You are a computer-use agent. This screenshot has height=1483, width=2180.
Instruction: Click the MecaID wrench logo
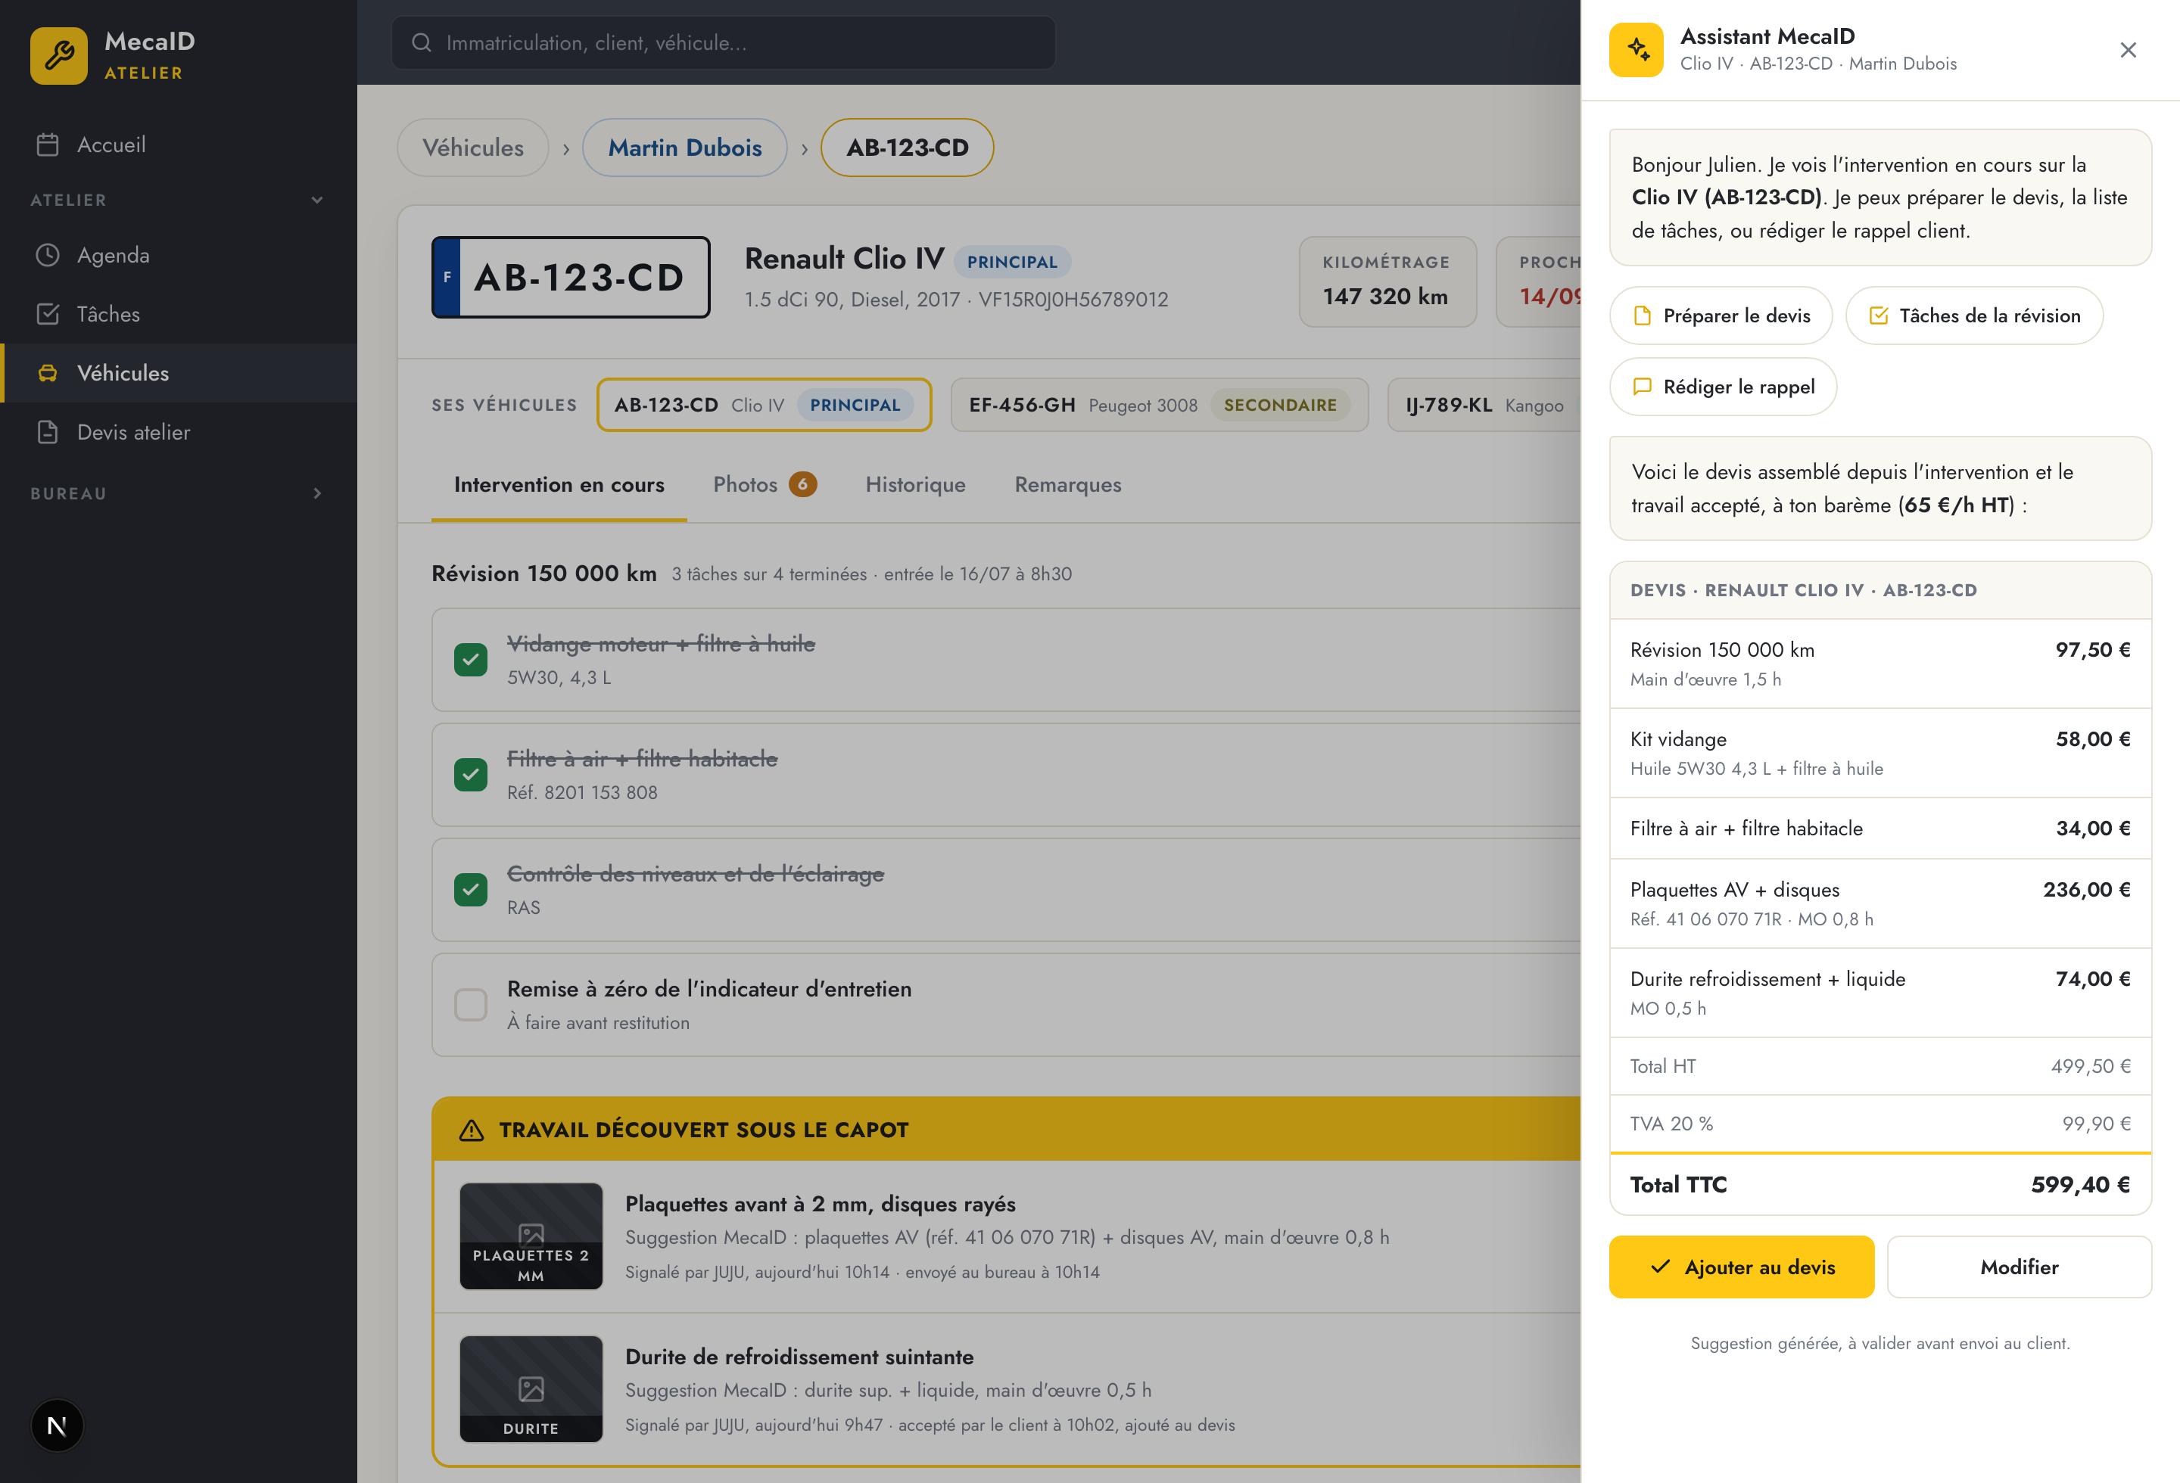click(x=58, y=55)
